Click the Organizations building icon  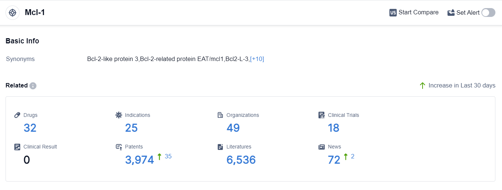tap(220, 115)
